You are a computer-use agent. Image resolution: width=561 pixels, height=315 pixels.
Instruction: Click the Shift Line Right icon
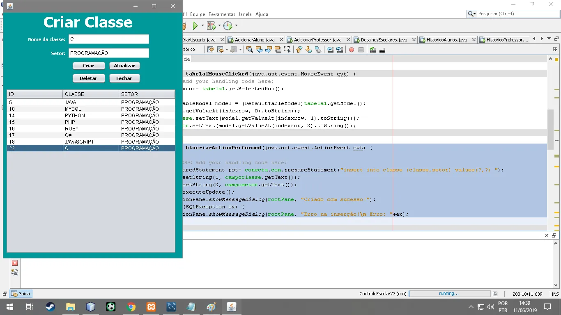point(340,50)
